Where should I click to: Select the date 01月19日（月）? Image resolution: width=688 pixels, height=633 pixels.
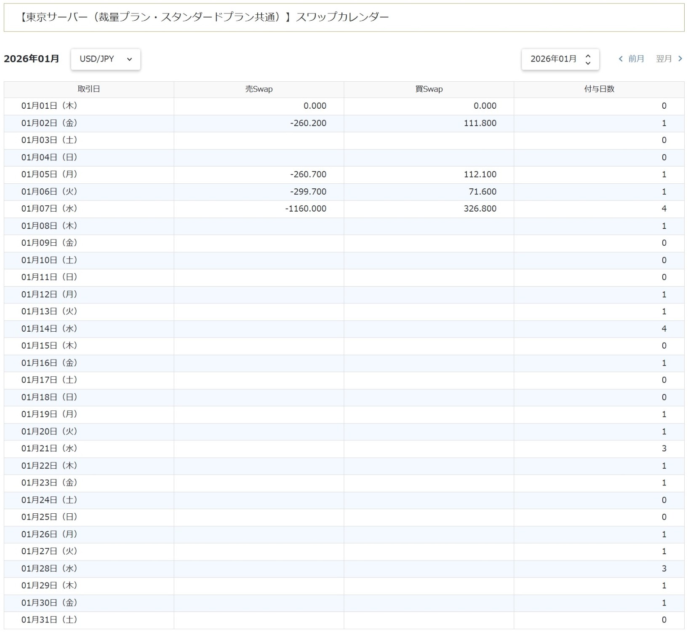pos(49,414)
